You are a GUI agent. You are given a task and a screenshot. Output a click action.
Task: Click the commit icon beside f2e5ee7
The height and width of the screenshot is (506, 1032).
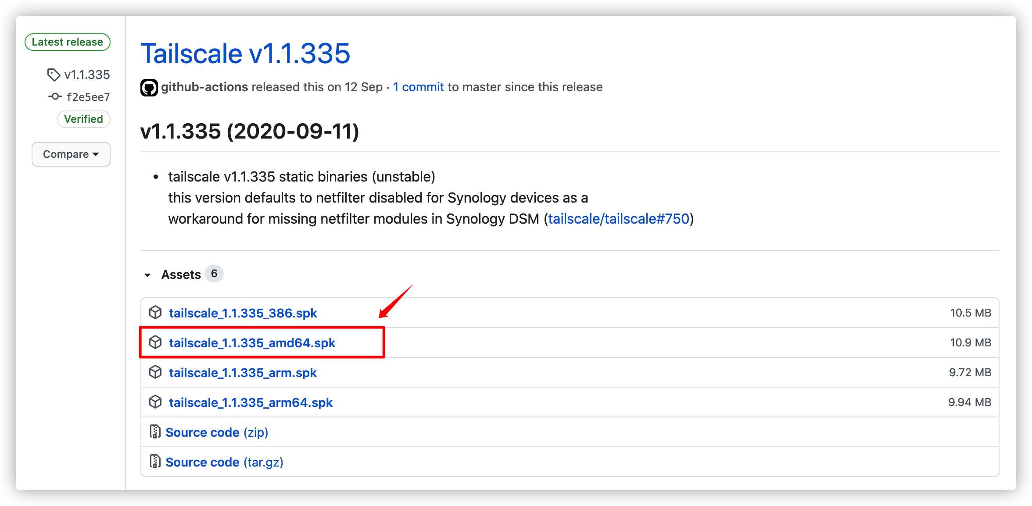click(x=55, y=96)
